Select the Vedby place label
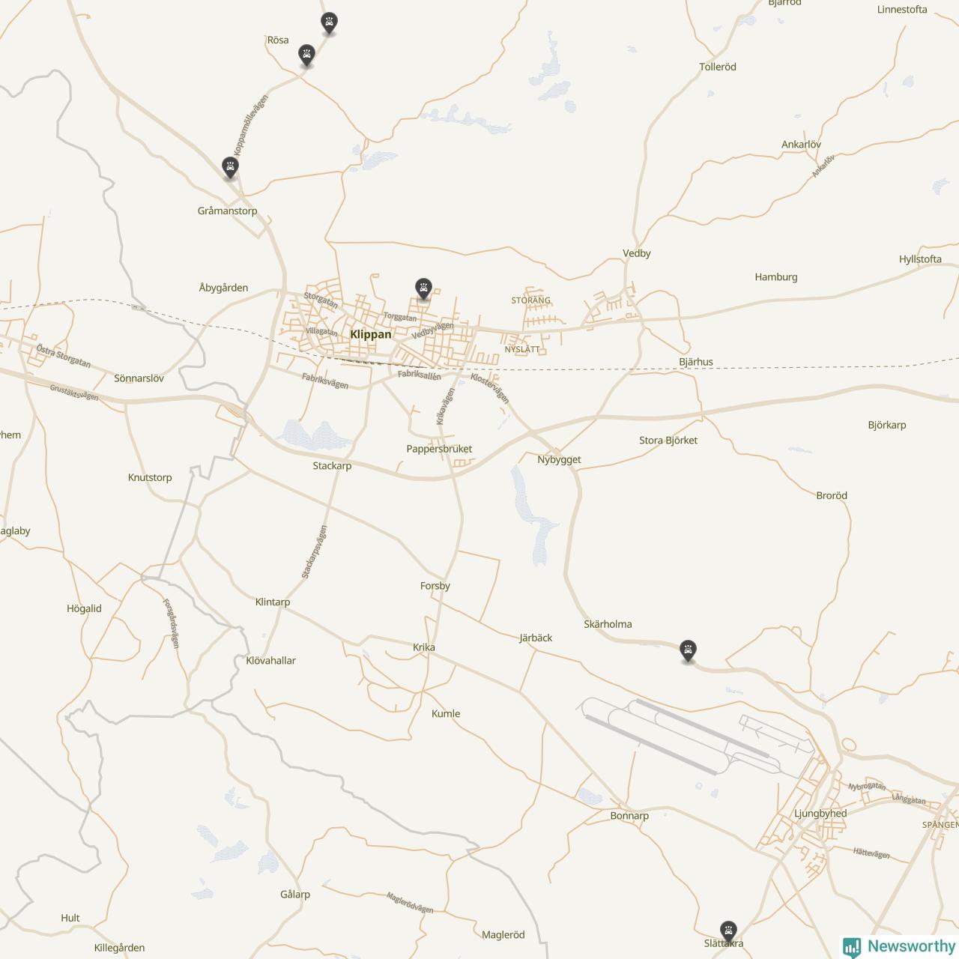Viewport: 959px width, 959px height. [637, 253]
